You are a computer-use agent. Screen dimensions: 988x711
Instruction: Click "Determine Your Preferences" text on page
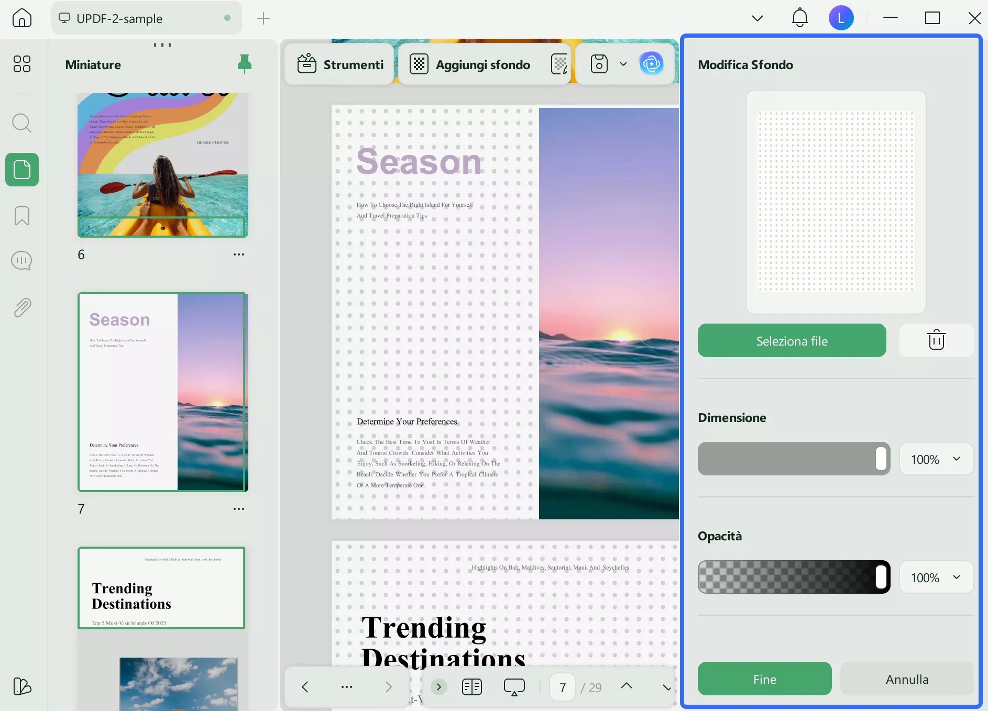pyautogui.click(x=407, y=421)
